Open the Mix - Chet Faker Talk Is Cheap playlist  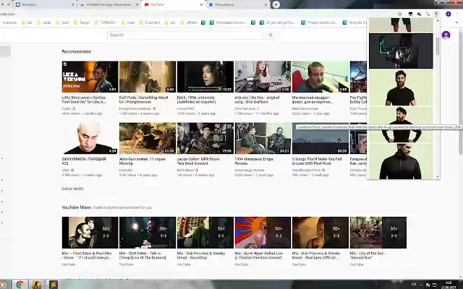coord(148,233)
